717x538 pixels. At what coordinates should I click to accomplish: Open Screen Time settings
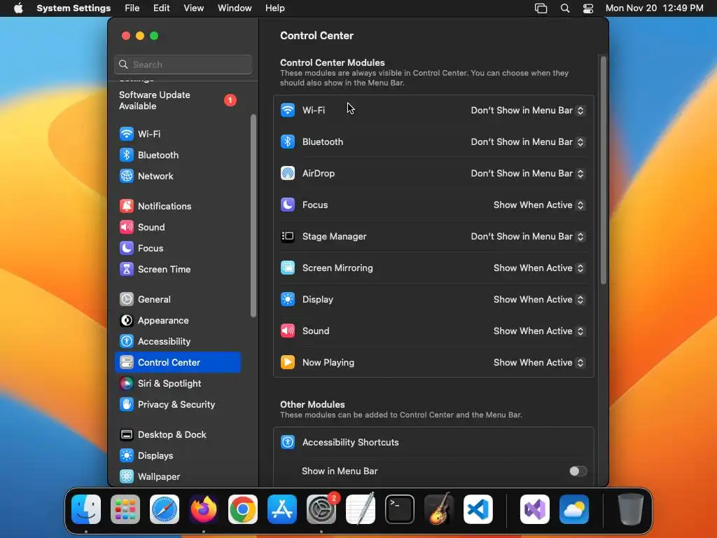click(177, 270)
